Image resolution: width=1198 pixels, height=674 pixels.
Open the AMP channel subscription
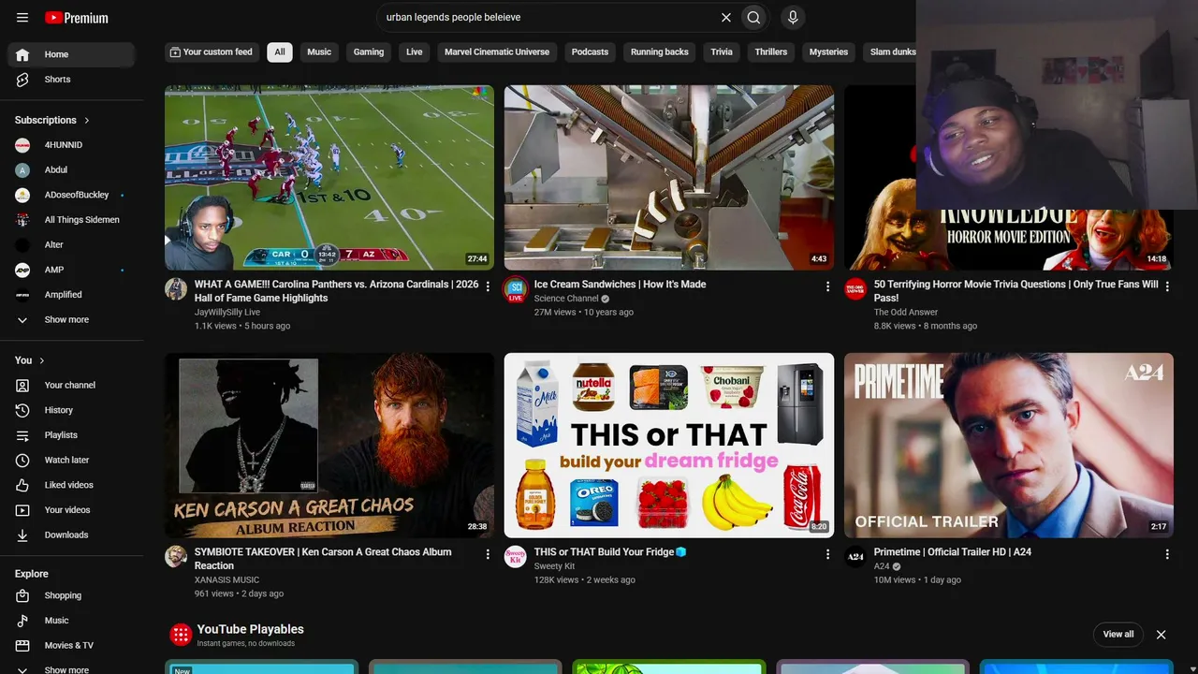[71, 270]
